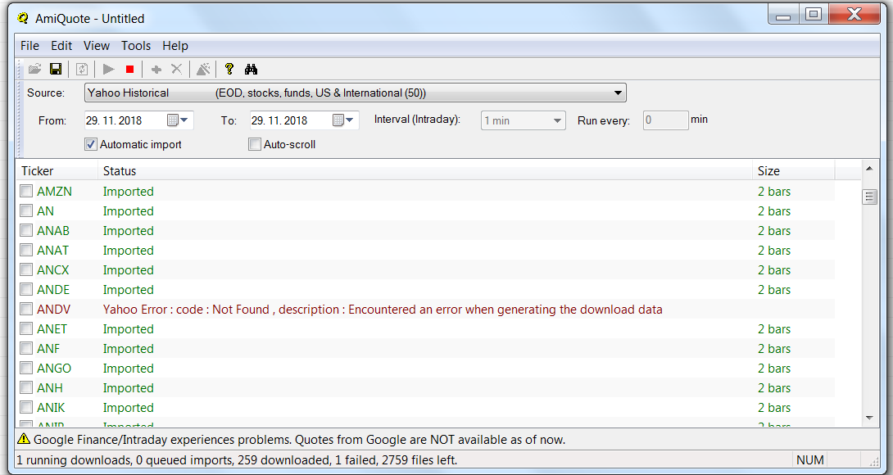Click the Remove ticker X icon
The height and width of the screenshot is (475, 893).
(176, 70)
